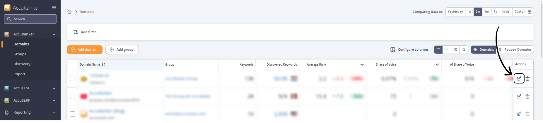The width and height of the screenshot is (543, 123).
Task: Expand the AccuSERP section
Action: 54,100
